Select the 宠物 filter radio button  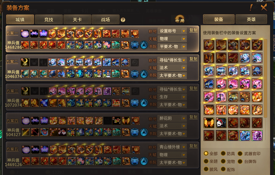coord(223,161)
